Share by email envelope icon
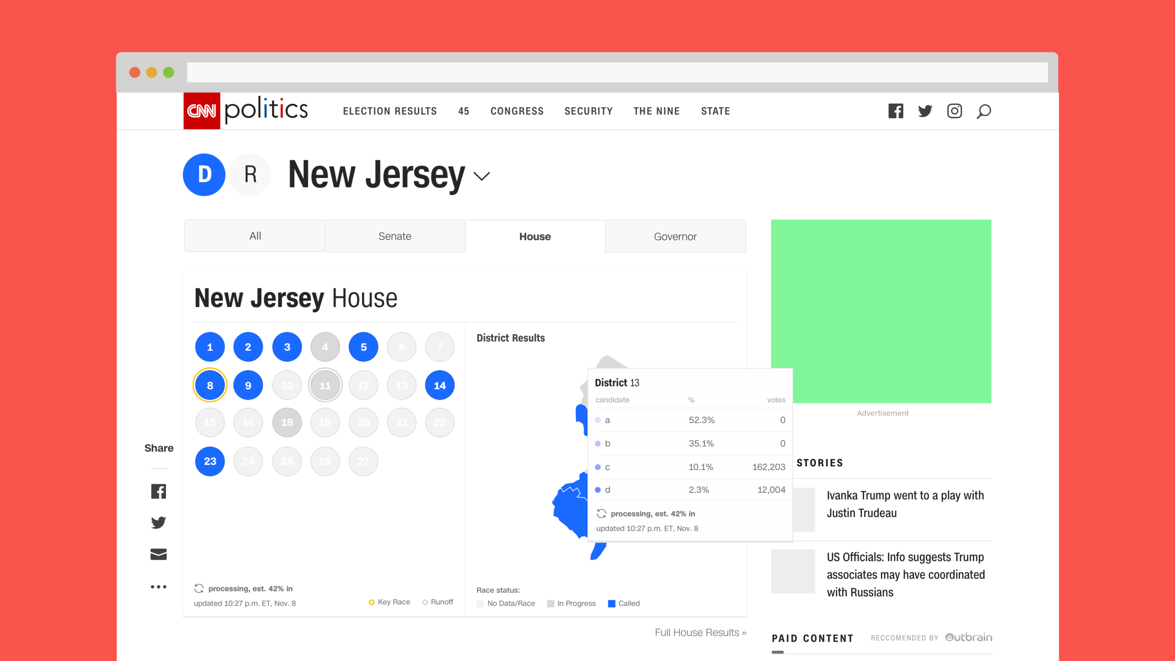1175x661 pixels. point(158,554)
